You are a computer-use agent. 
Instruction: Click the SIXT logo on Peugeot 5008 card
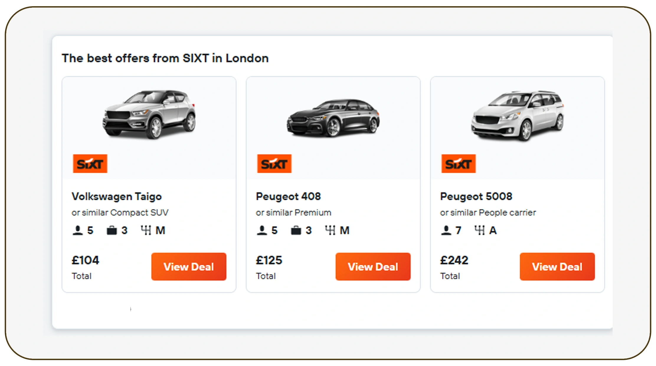point(458,164)
